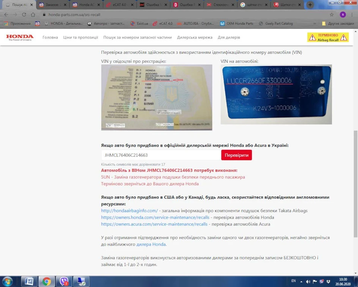Click the blue VIN plate photo
The height and width of the screenshot is (287, 358).
(276, 95)
